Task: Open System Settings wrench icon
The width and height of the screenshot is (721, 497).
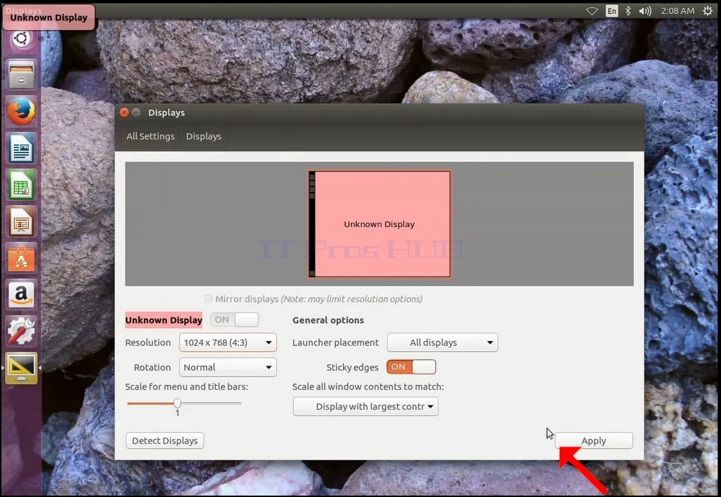Action: [x=21, y=331]
